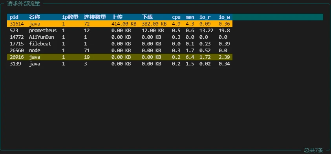The height and width of the screenshot is (154, 331).
Task: Click men value 4.3
Action: tap(190, 24)
